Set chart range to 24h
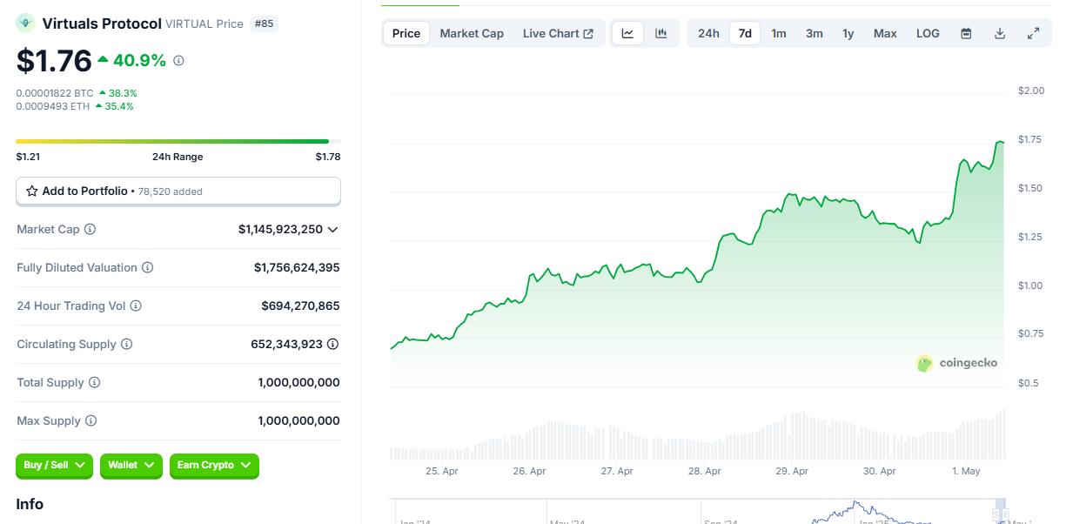The width and height of the screenshot is (1073, 524). pyautogui.click(x=708, y=33)
